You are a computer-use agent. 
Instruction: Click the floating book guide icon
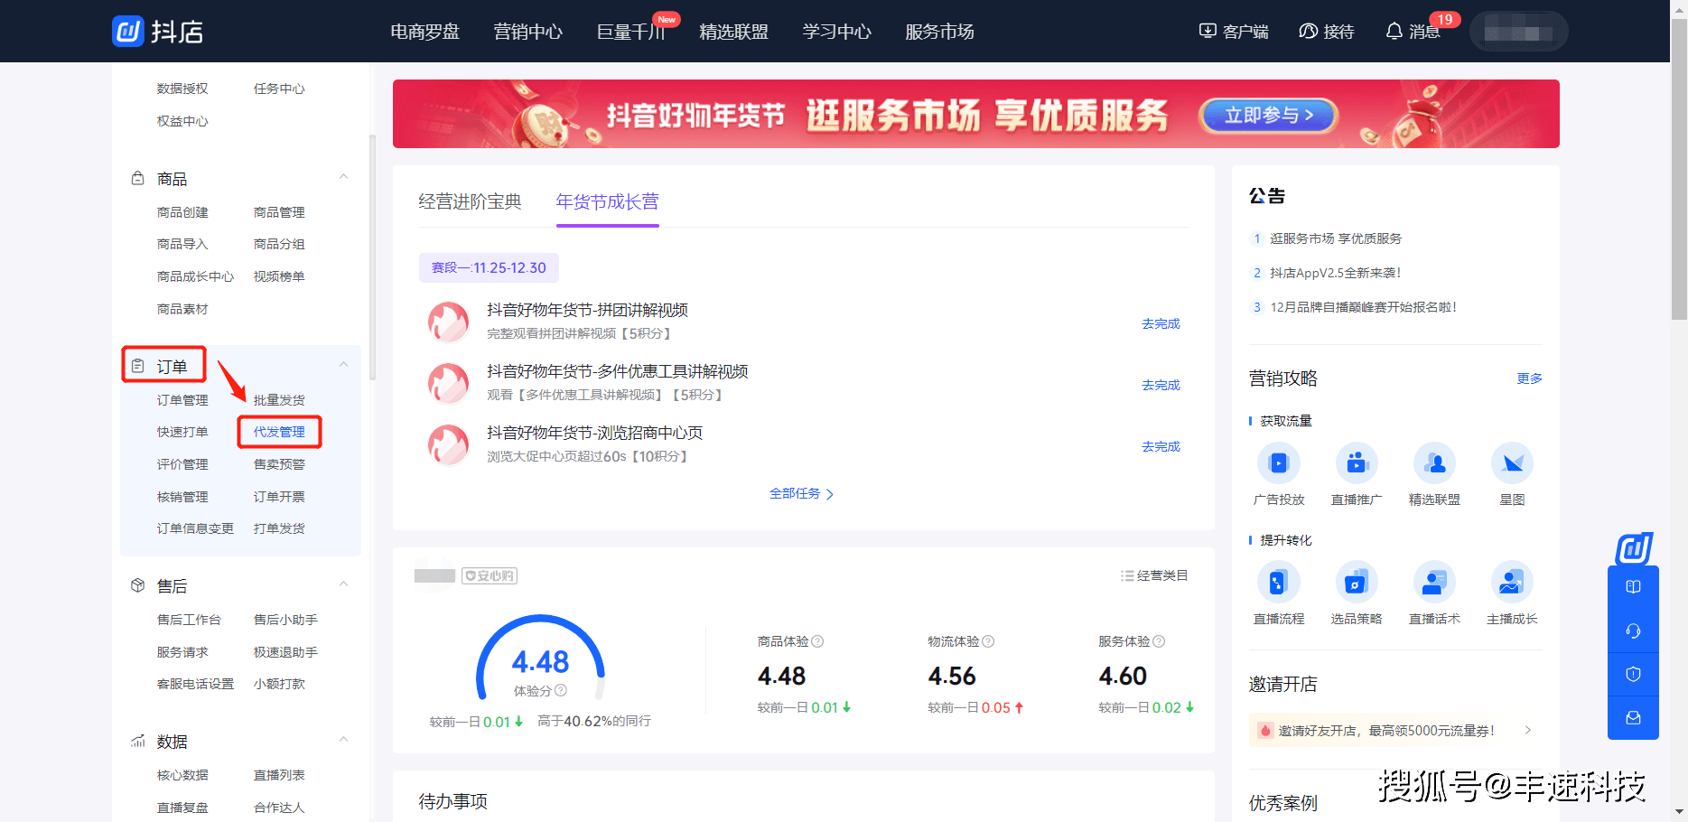tap(1633, 587)
